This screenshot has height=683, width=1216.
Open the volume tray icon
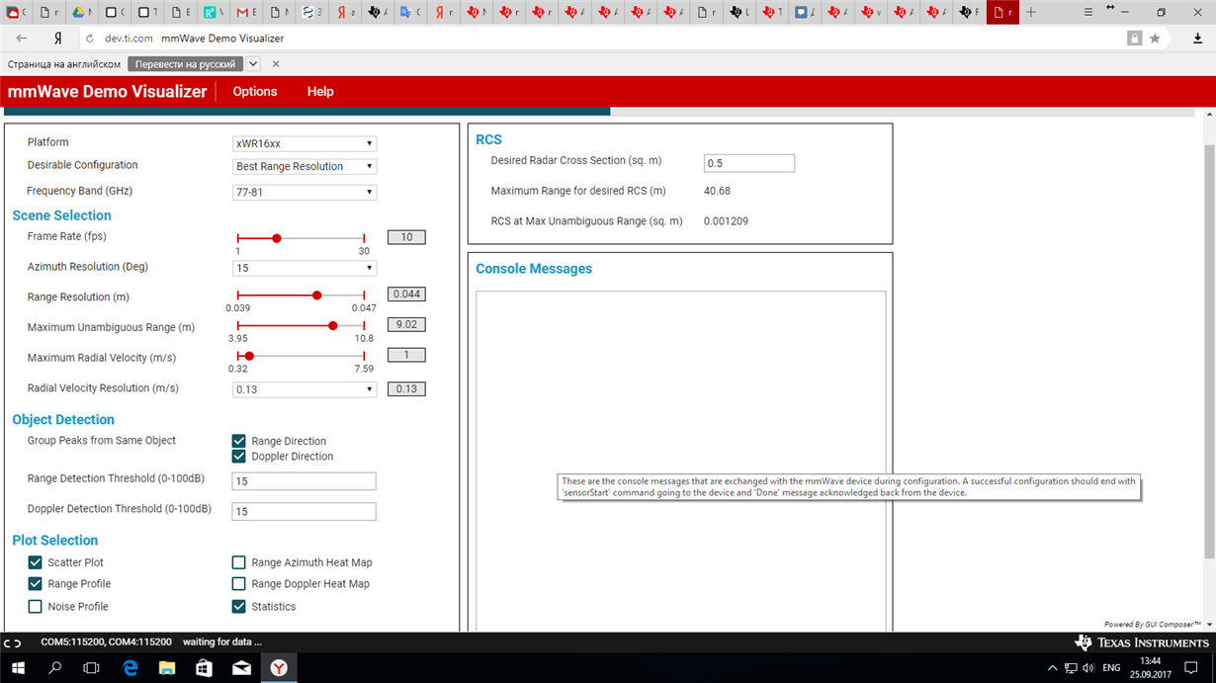1088,668
